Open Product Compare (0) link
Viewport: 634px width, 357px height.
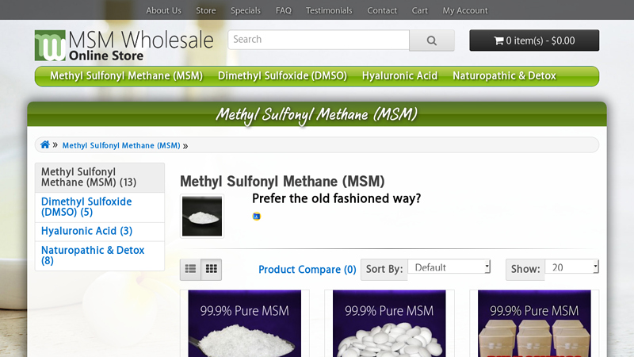tap(307, 270)
